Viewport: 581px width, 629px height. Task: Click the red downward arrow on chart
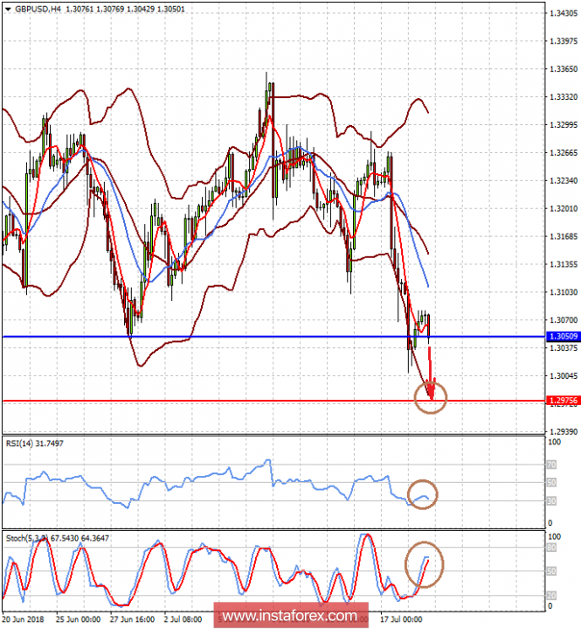coord(431,373)
